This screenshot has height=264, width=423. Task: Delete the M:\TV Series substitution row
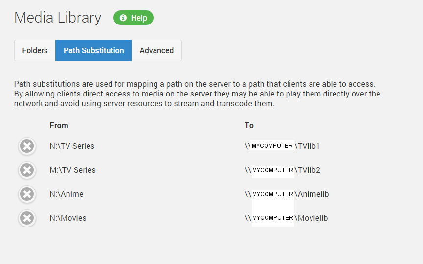click(x=27, y=170)
